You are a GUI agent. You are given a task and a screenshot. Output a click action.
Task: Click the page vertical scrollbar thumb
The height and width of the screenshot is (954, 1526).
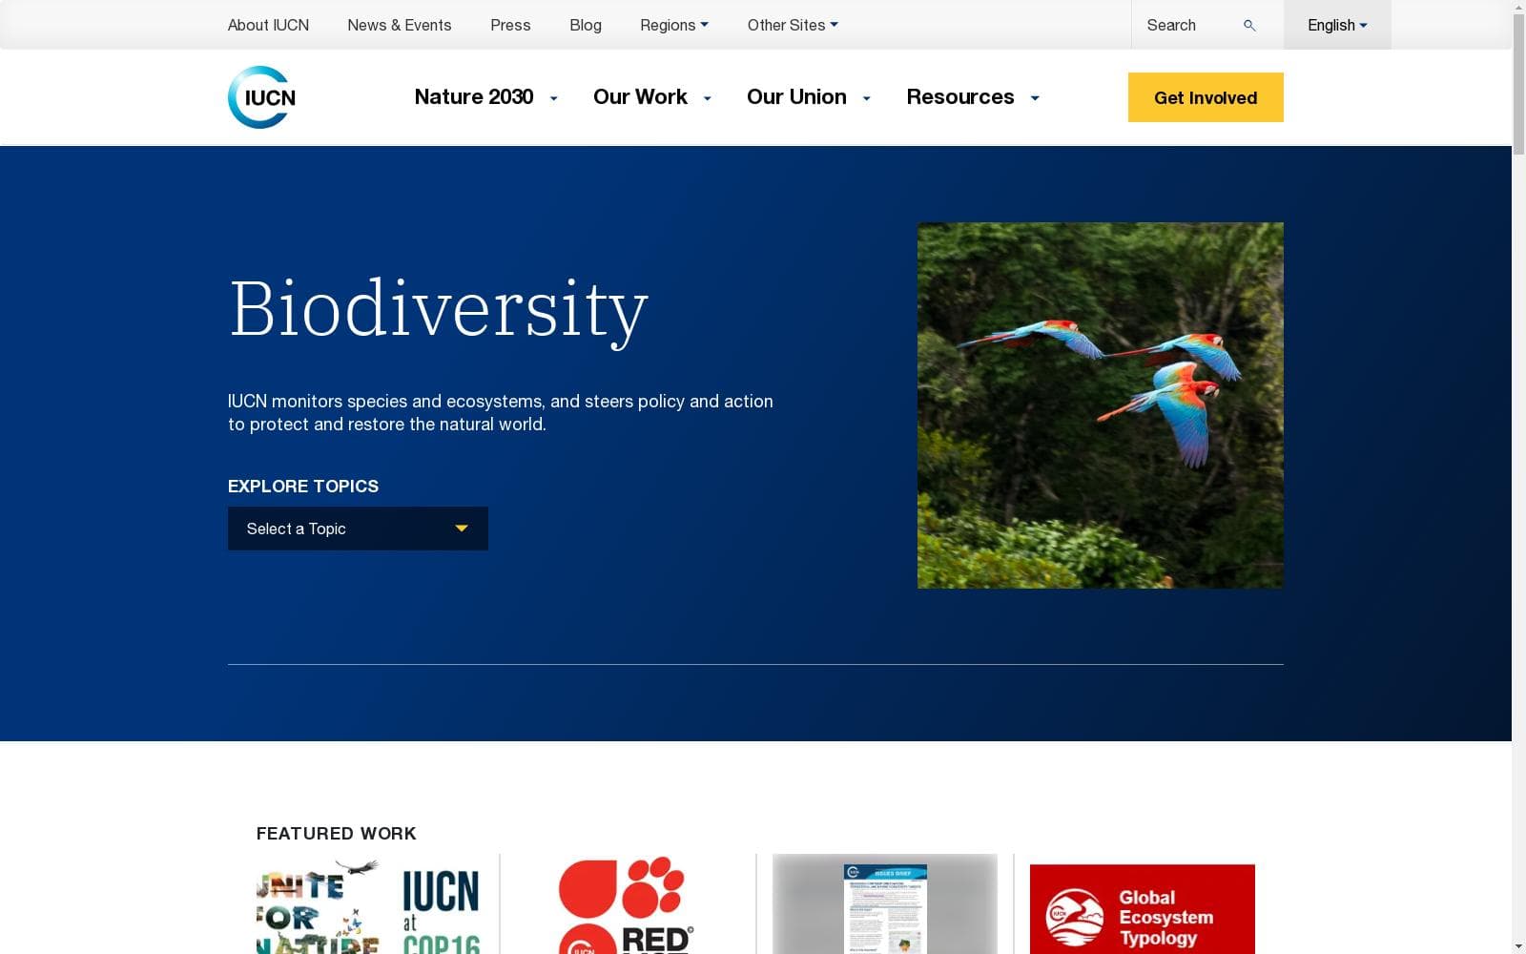click(x=1518, y=84)
